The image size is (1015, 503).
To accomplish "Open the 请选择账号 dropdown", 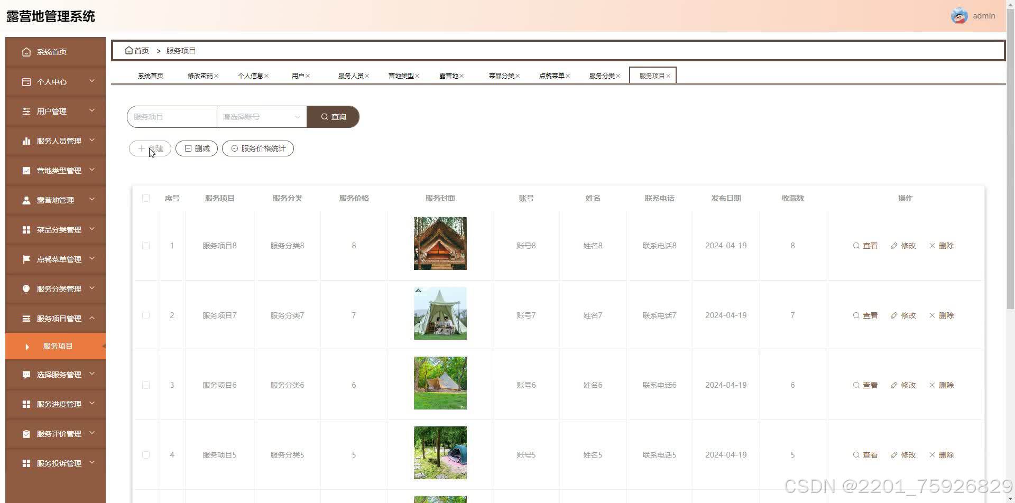I will [x=262, y=117].
